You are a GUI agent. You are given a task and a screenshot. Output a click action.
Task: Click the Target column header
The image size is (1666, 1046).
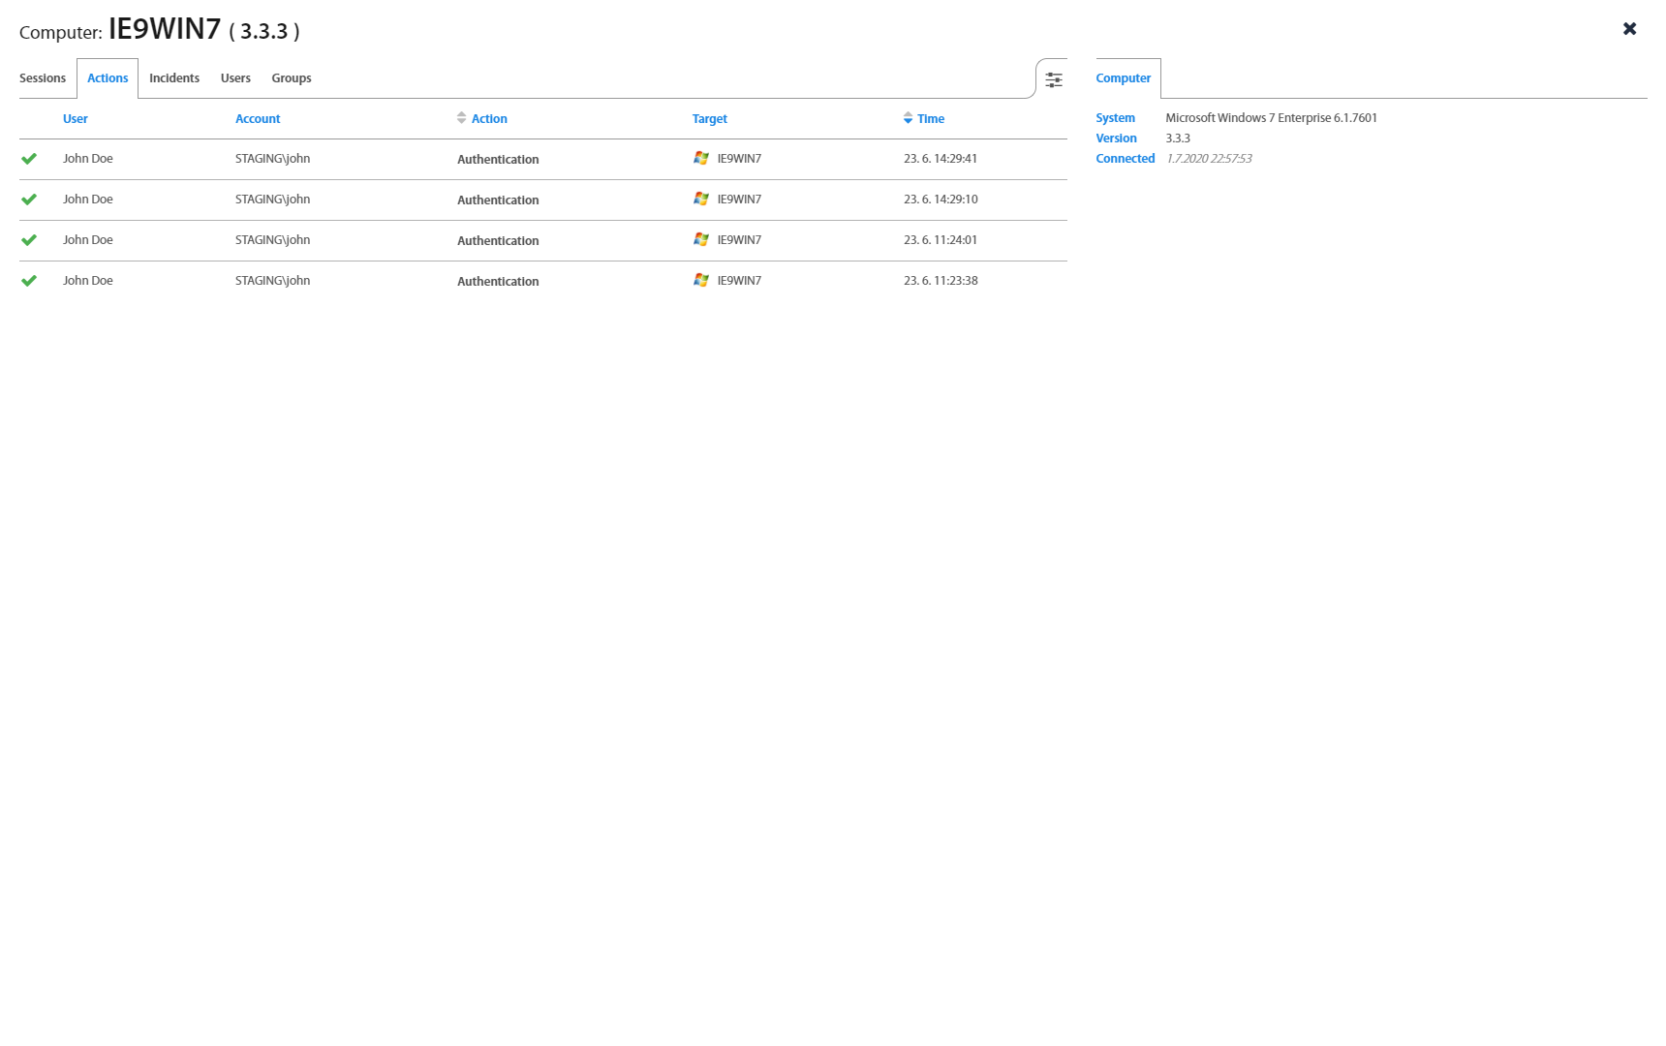(709, 118)
